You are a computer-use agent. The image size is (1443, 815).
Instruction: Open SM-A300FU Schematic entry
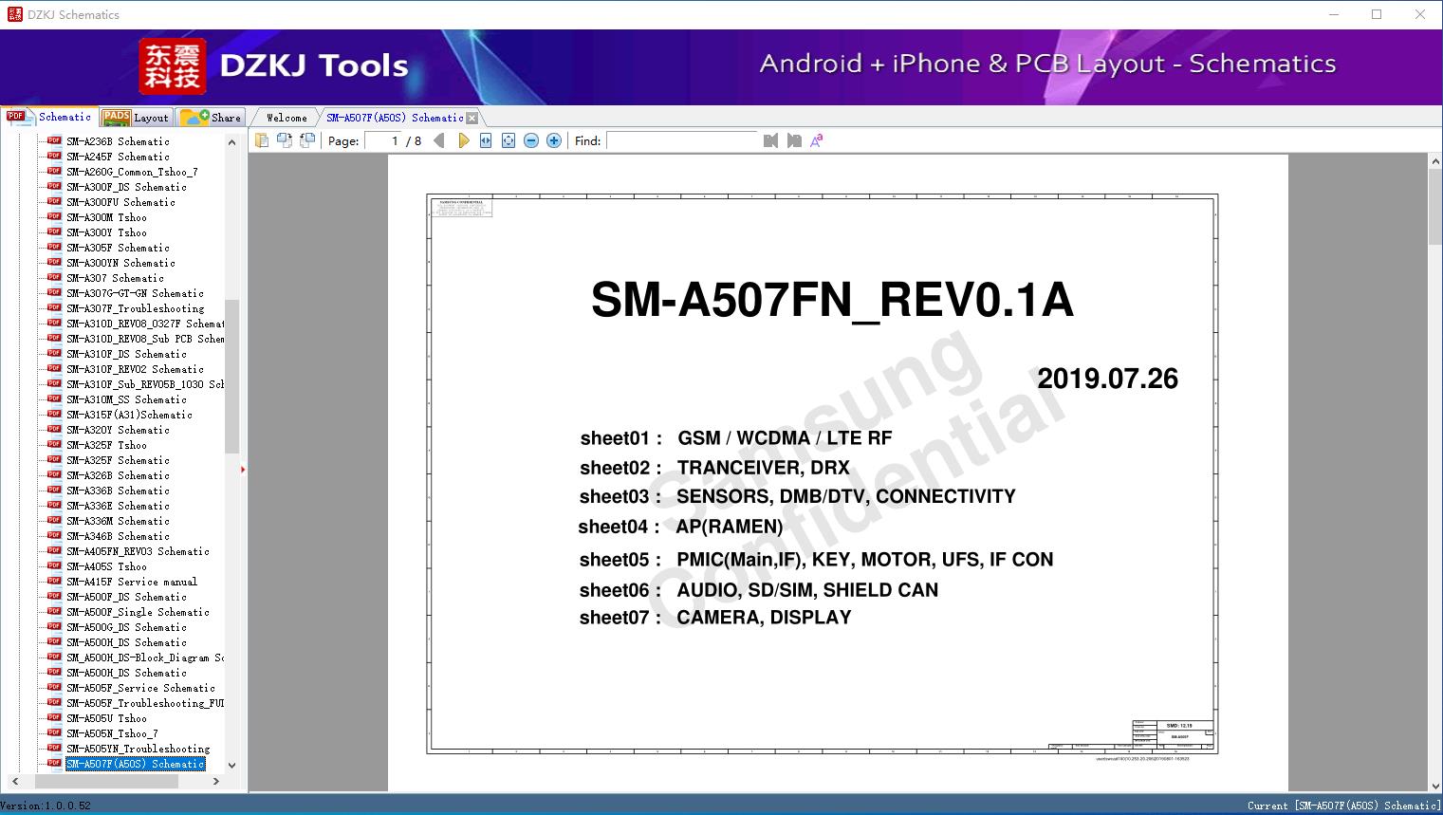coord(120,202)
